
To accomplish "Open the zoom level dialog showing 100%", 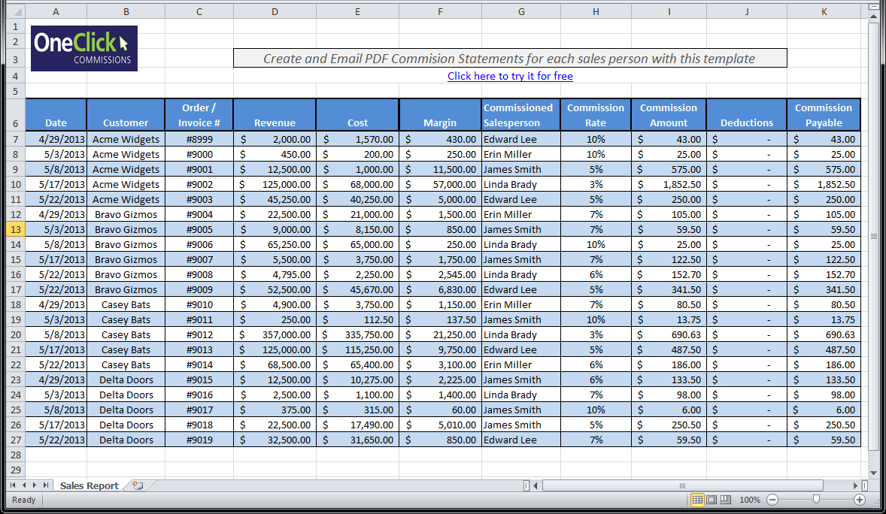I will [750, 500].
